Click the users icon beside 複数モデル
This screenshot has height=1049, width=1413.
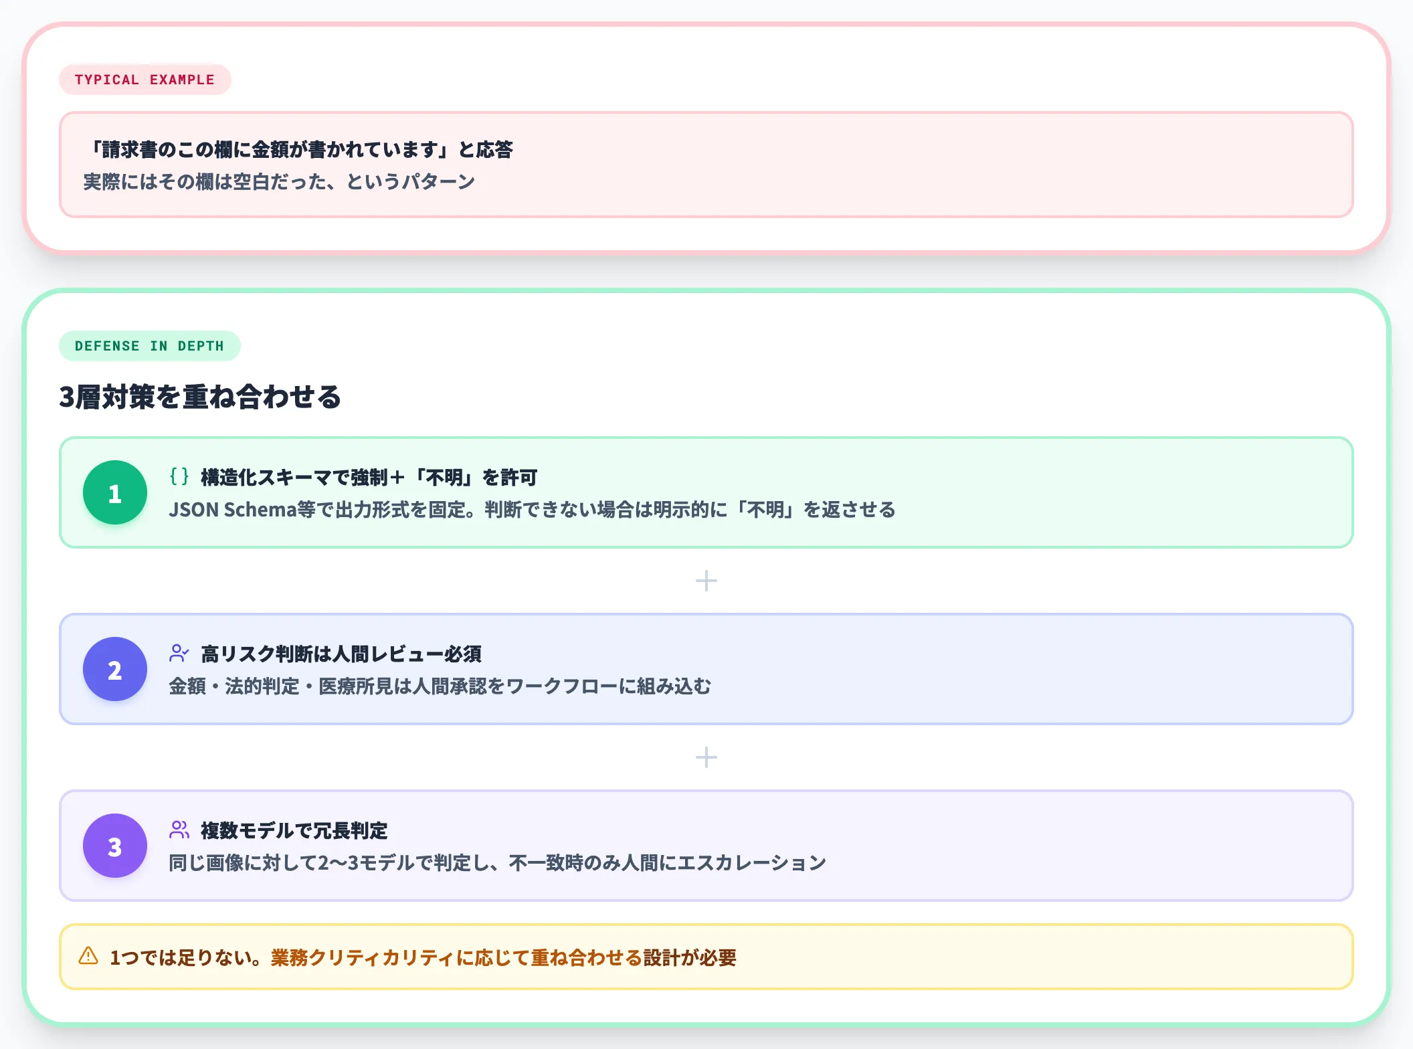[x=179, y=830]
